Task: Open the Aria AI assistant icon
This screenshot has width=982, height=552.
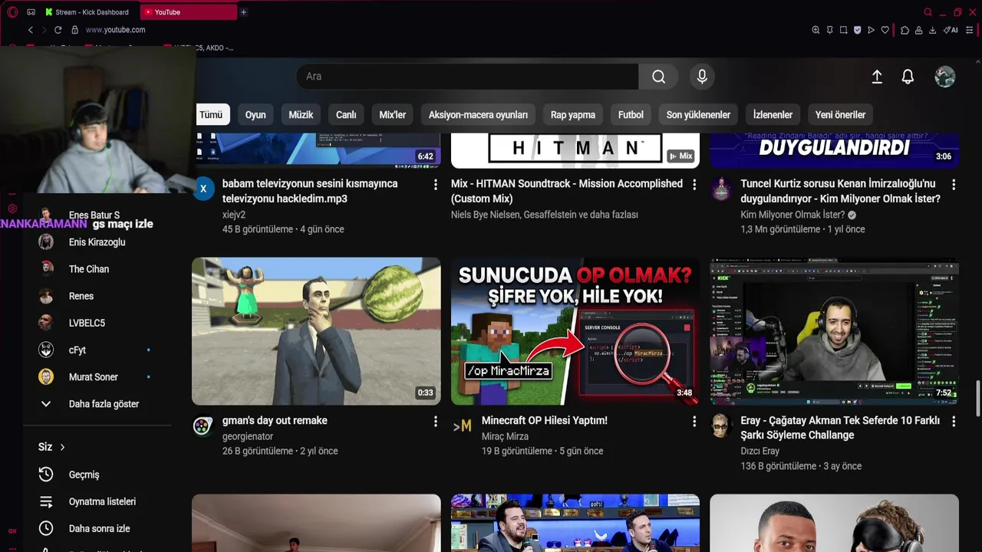Action: click(x=951, y=30)
